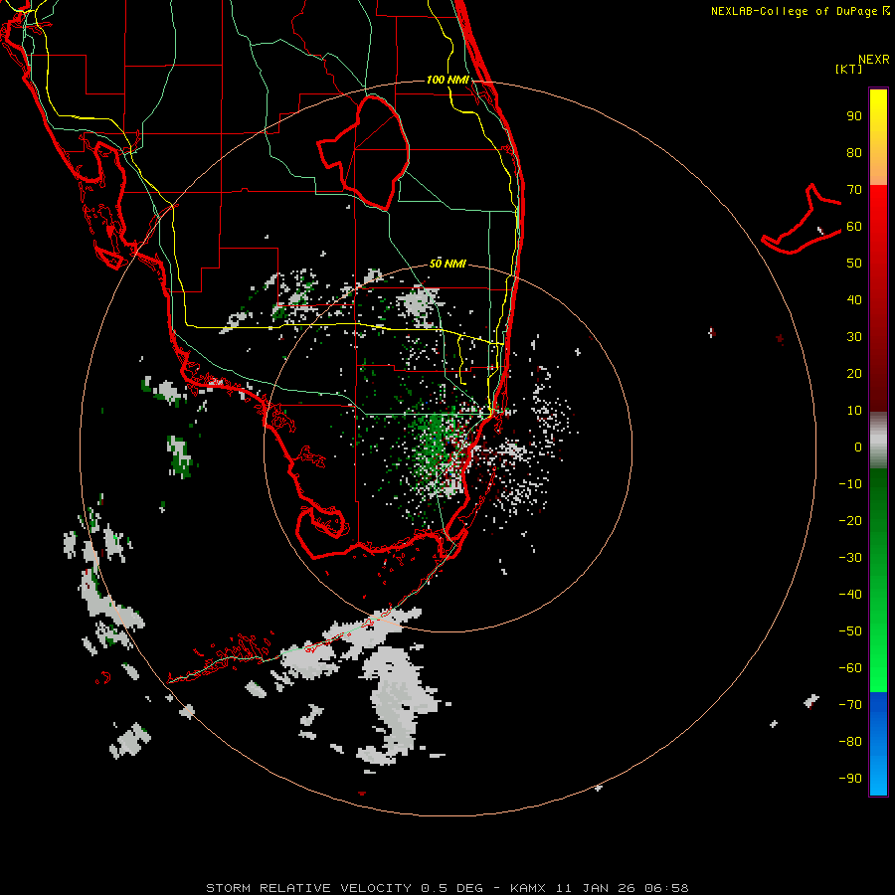Click the "06:58" time stamp
The image size is (895, 895).
[666, 888]
